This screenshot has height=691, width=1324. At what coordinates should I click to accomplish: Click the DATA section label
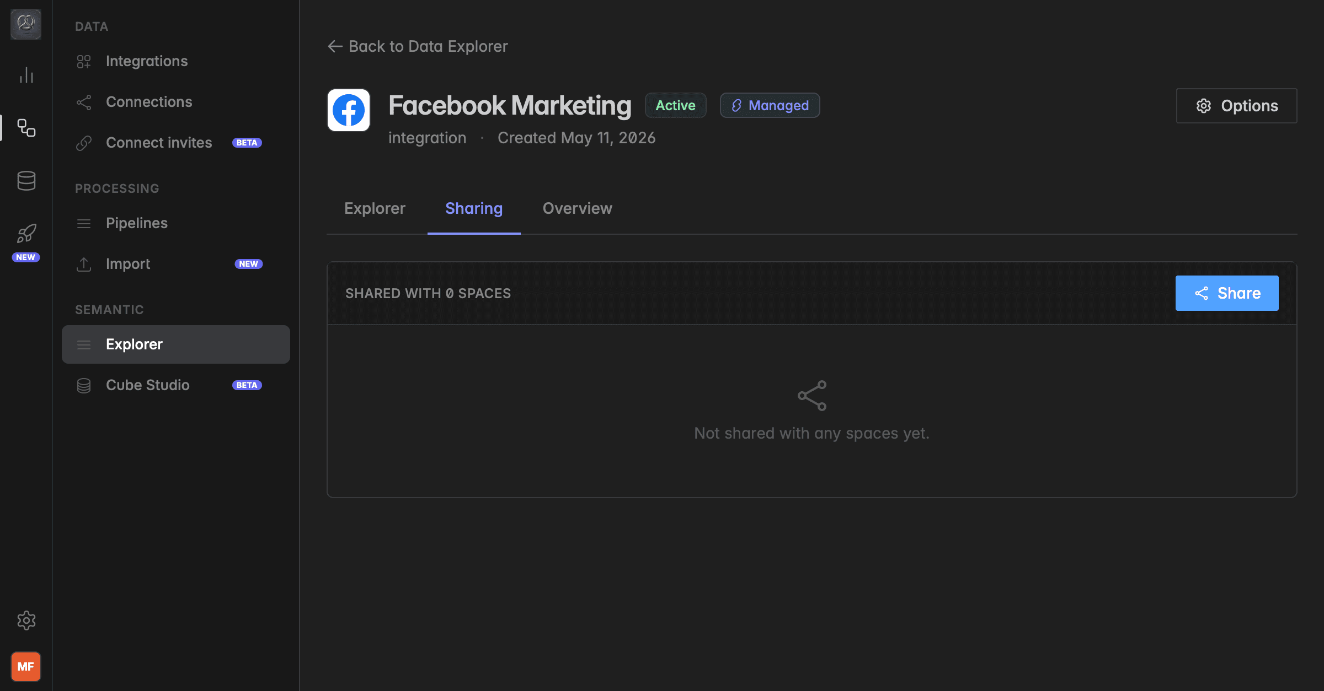coord(92,26)
